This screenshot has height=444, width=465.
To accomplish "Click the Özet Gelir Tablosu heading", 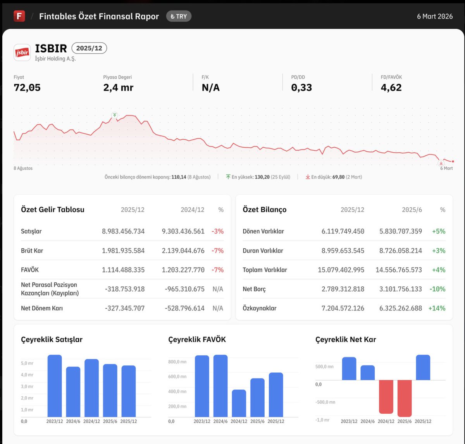I will [52, 210].
